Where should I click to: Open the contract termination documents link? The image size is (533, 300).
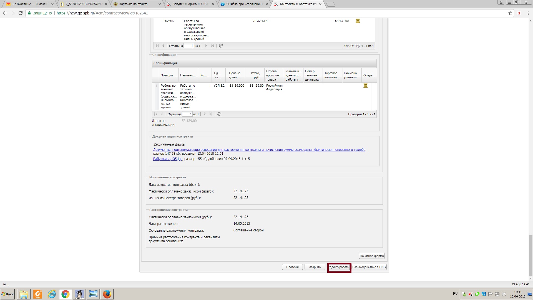click(x=259, y=150)
